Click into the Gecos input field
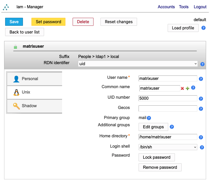The image size is (212, 185). (168, 108)
